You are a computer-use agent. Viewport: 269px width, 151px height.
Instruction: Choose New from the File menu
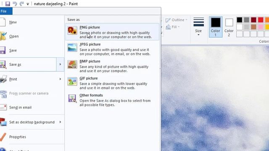pos(32,22)
